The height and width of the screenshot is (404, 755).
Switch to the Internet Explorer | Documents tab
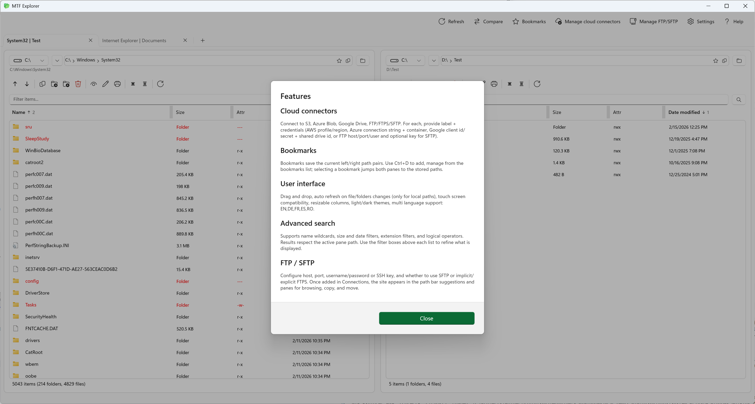click(134, 40)
